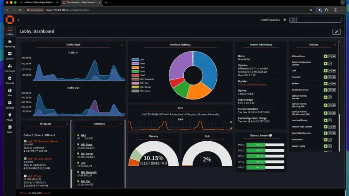The image size is (349, 196).
Task: Click the pencil edit dashboard button
Action: click(x=336, y=32)
